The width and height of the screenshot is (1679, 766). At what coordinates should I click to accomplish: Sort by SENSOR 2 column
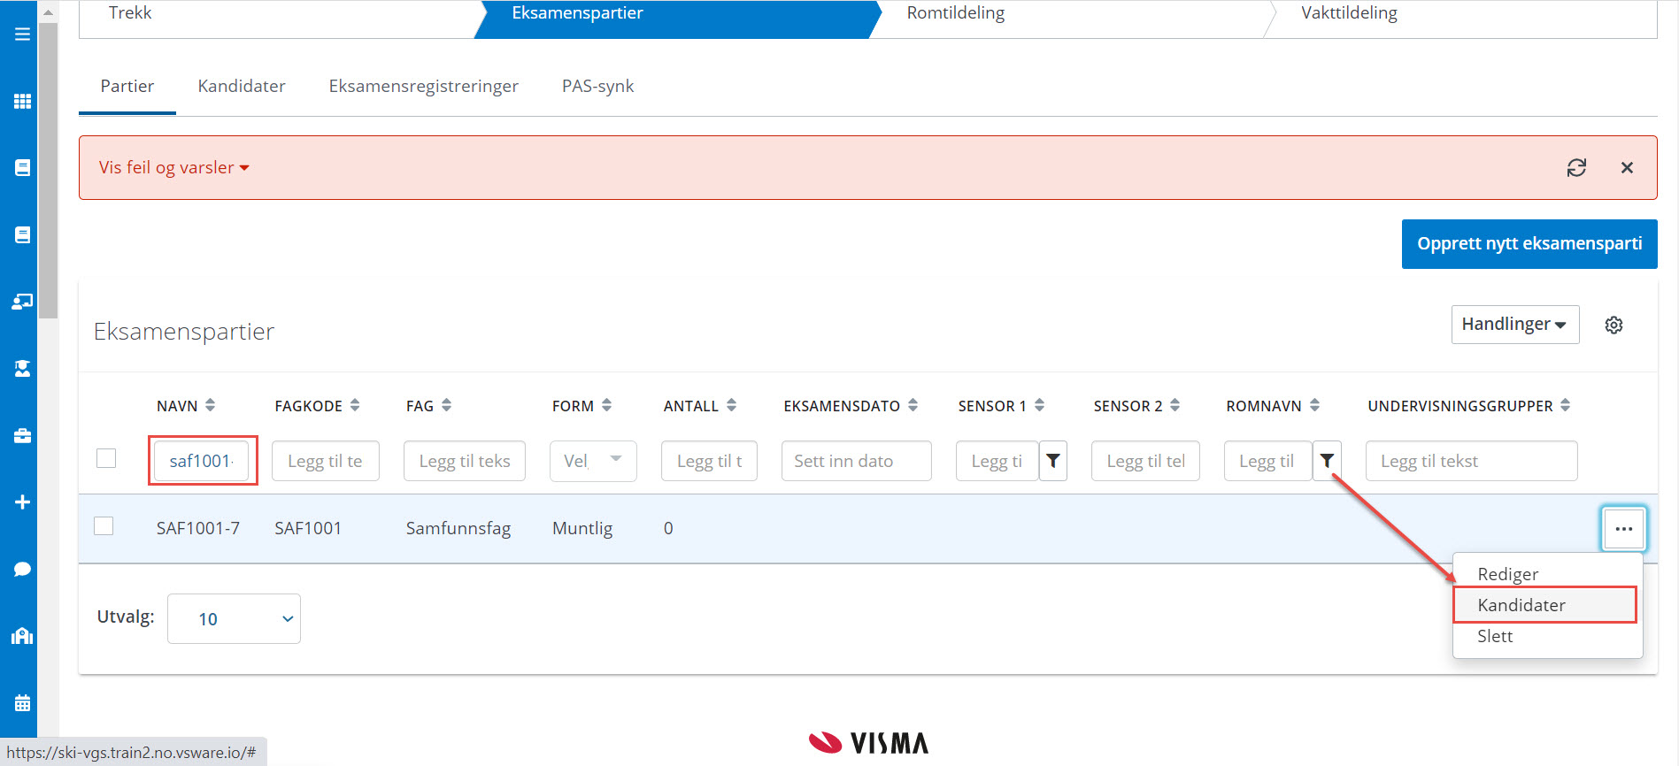[1175, 405]
